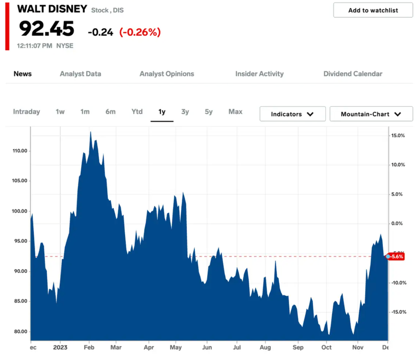Click the 100.00 price axis label

[20, 211]
